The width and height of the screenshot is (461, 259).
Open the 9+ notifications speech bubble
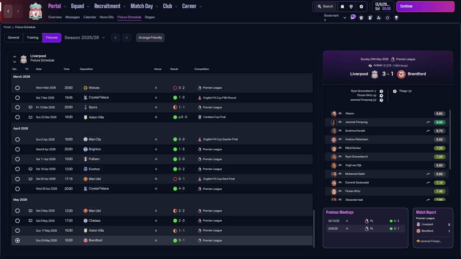click(353, 17)
